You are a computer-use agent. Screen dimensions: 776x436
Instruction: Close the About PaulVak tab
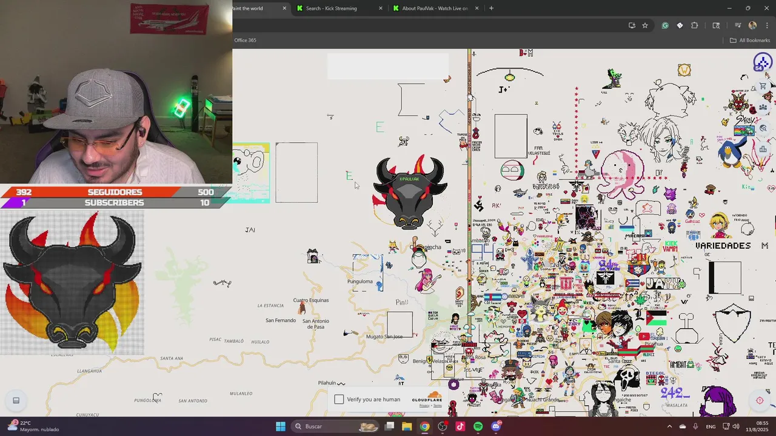[x=477, y=8]
